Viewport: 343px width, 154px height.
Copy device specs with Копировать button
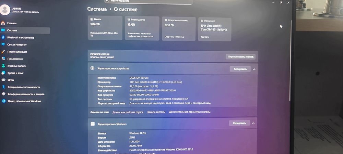[240, 69]
